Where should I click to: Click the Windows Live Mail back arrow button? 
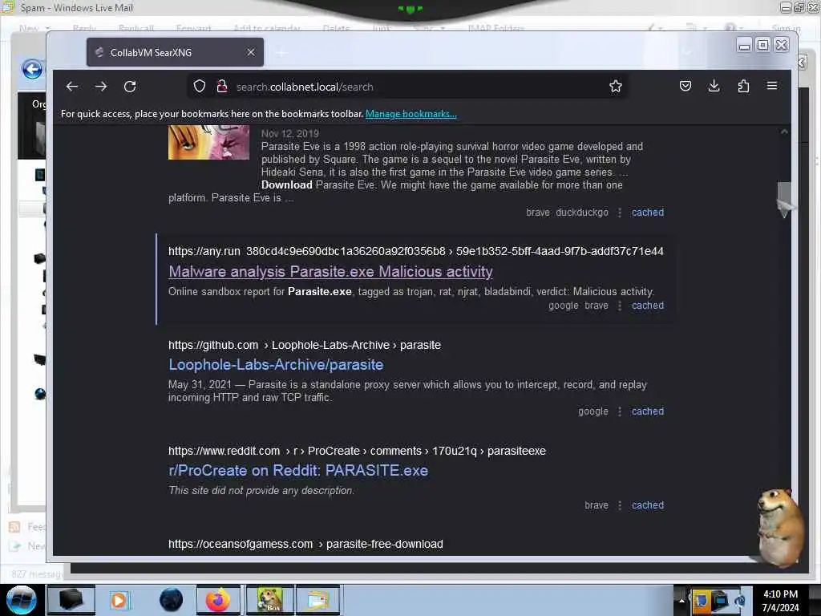coord(32,69)
